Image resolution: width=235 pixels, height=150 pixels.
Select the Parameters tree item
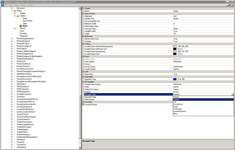(x=24, y=36)
